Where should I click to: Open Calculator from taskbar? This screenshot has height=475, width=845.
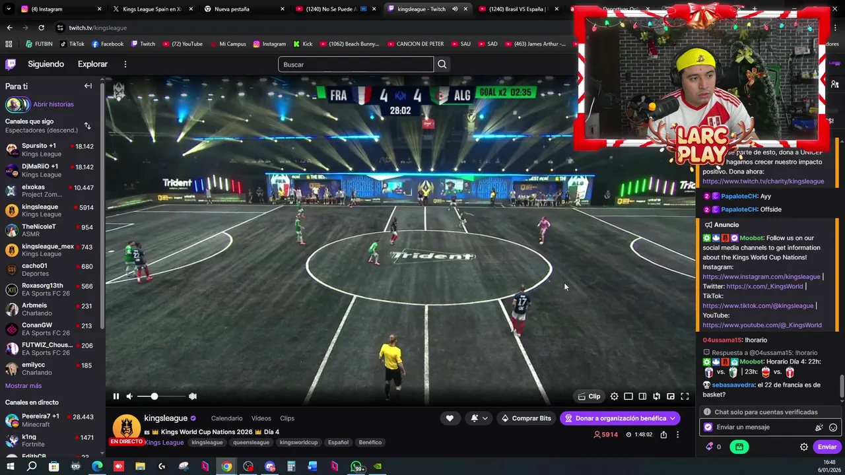291,467
